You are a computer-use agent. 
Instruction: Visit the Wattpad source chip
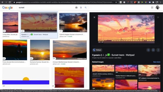tap(97, 50)
